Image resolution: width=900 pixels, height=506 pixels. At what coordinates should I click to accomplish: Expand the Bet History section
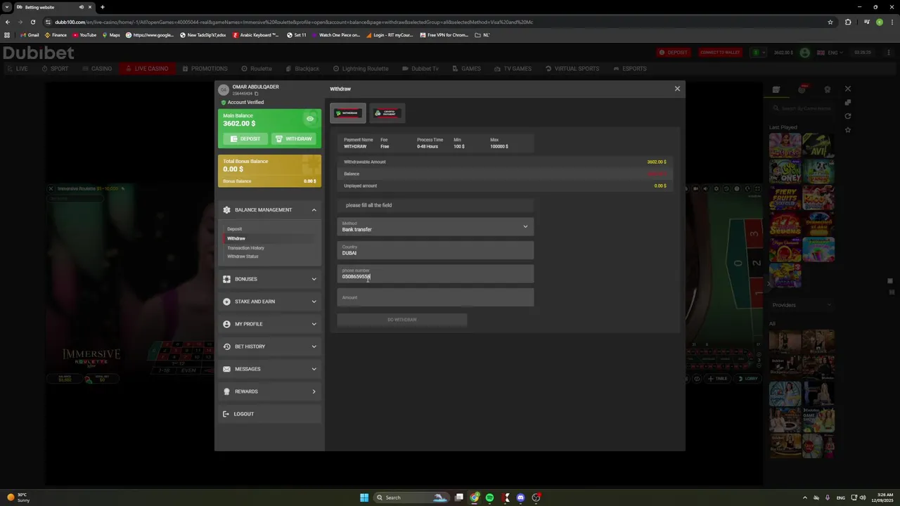pyautogui.click(x=269, y=346)
